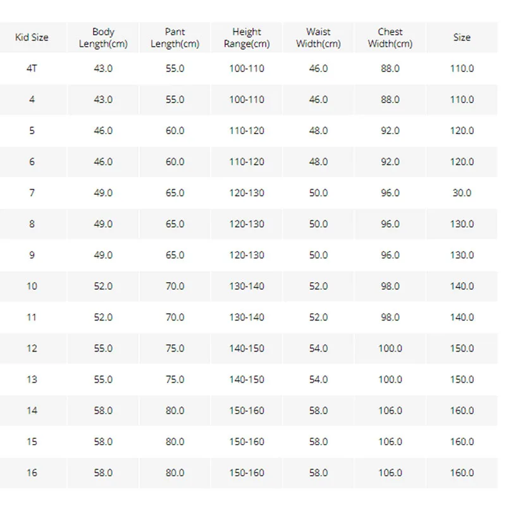The image size is (506, 506).
Task: Select kid size 16 row label
Action: 32,472
